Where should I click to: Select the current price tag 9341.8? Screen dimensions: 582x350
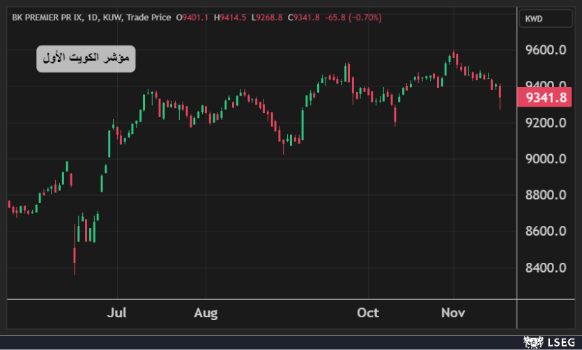click(x=547, y=98)
